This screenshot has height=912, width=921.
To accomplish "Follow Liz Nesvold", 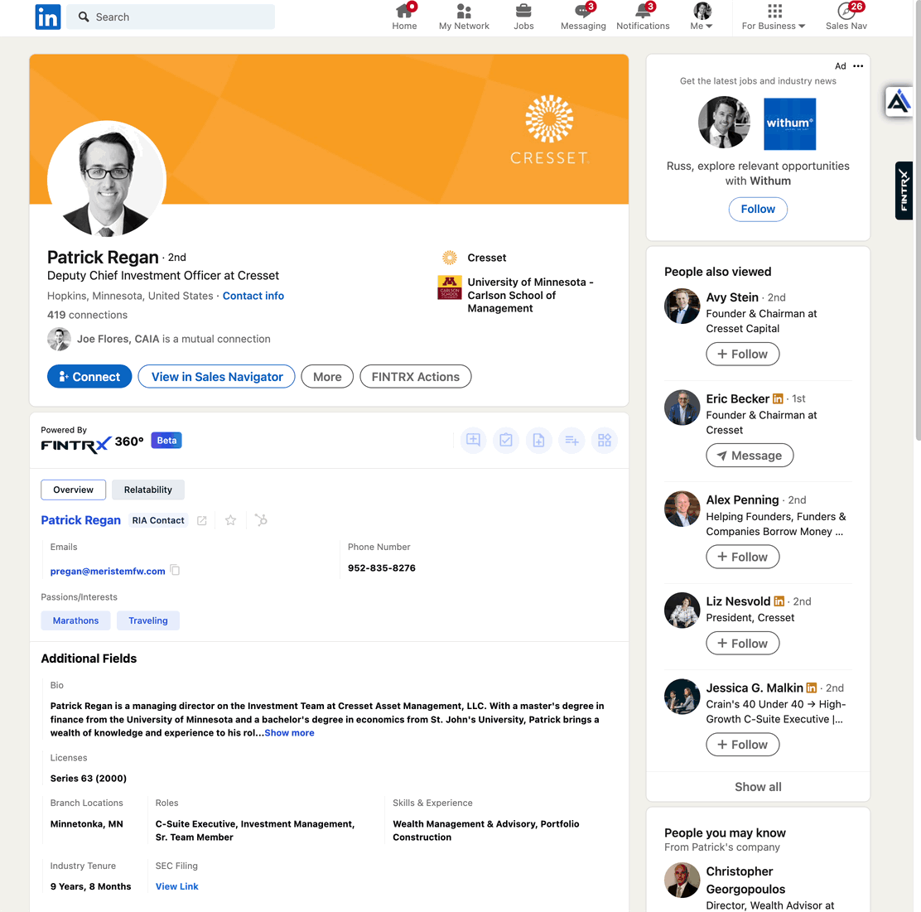I will coord(742,644).
